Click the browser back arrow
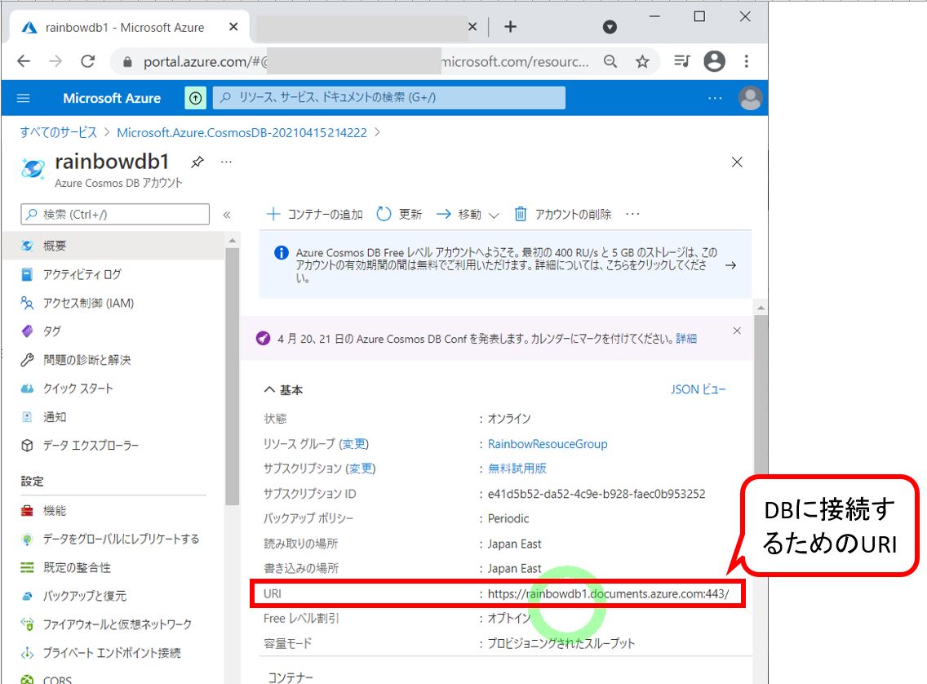The width and height of the screenshot is (927, 684). point(24,61)
